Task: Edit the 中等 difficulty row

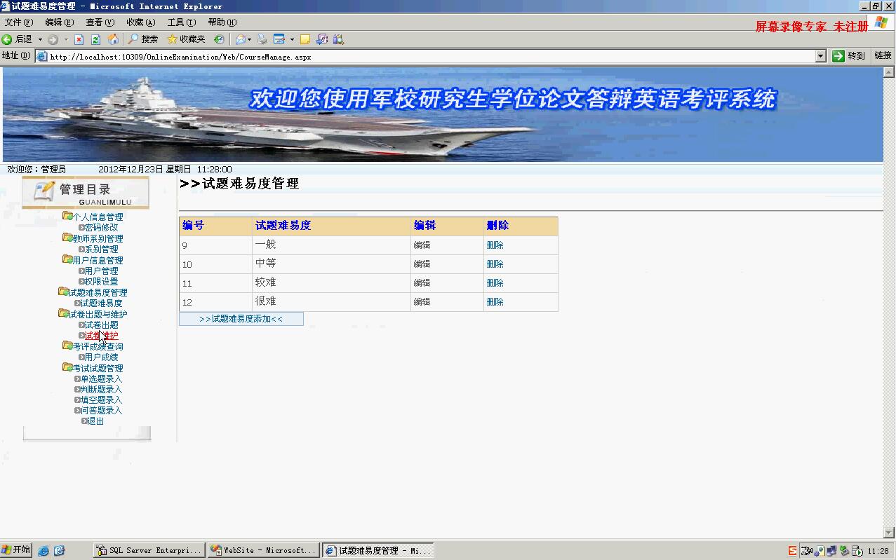Action: (x=422, y=264)
